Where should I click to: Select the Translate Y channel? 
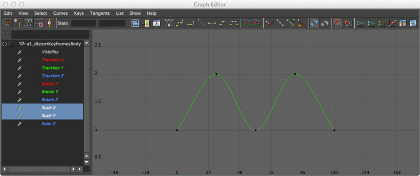tap(53, 68)
